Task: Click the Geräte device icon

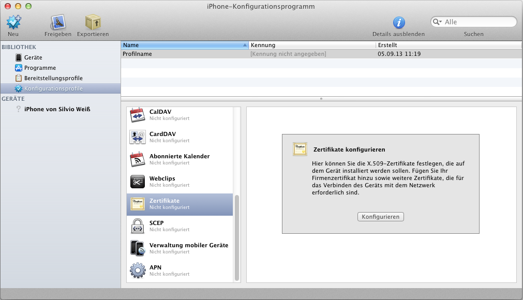Action: 19,57
